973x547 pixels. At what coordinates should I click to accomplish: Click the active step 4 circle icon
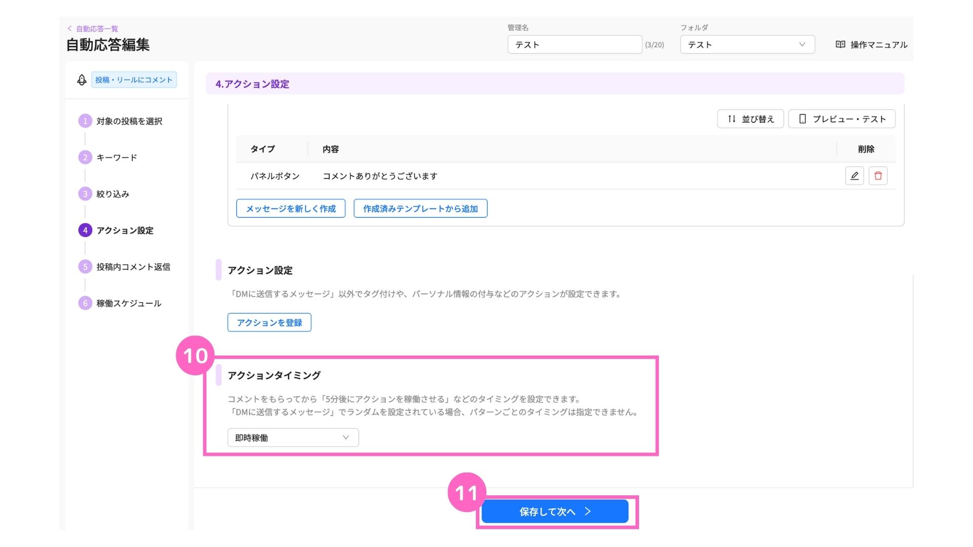[x=85, y=230]
